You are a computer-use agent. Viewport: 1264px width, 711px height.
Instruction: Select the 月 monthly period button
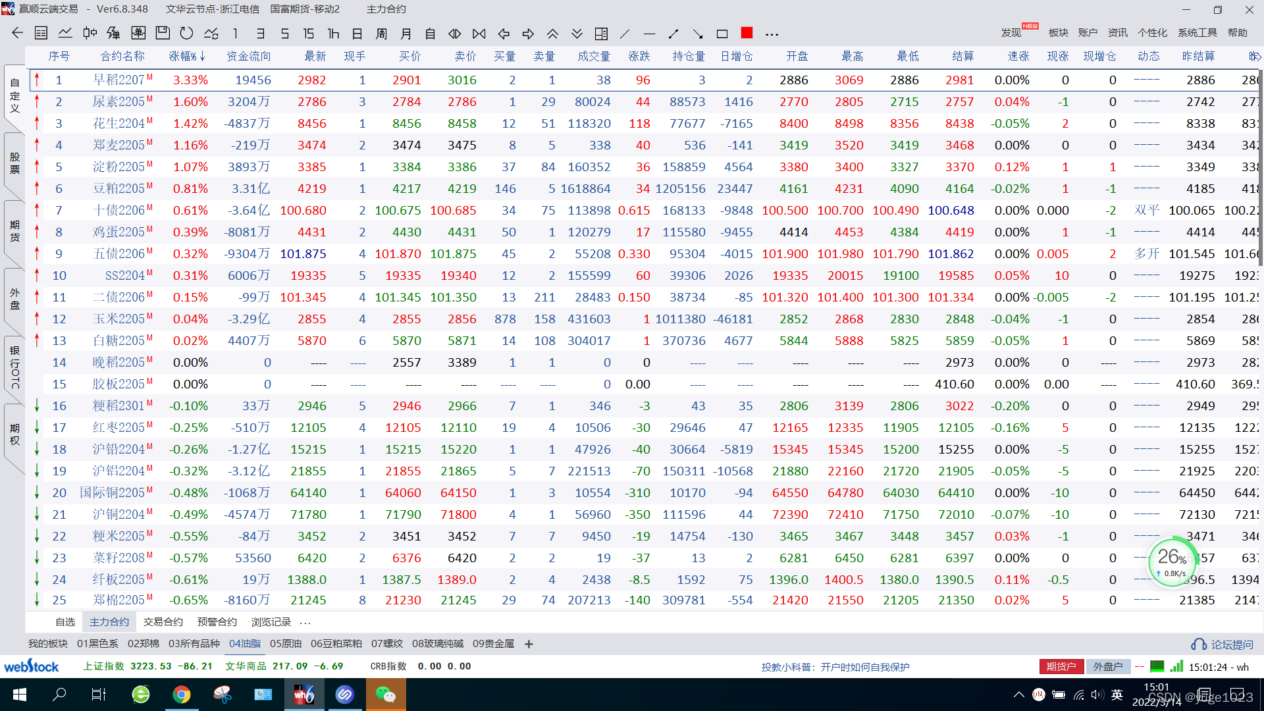(x=406, y=33)
